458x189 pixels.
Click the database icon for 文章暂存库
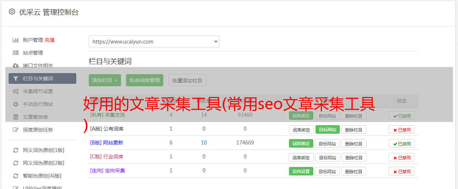point(16,117)
